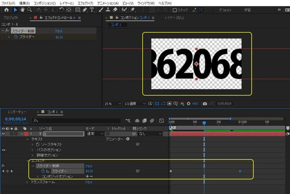Expand the スライダー property in Effect Controls
The height and width of the screenshot is (194, 290).
9,37
